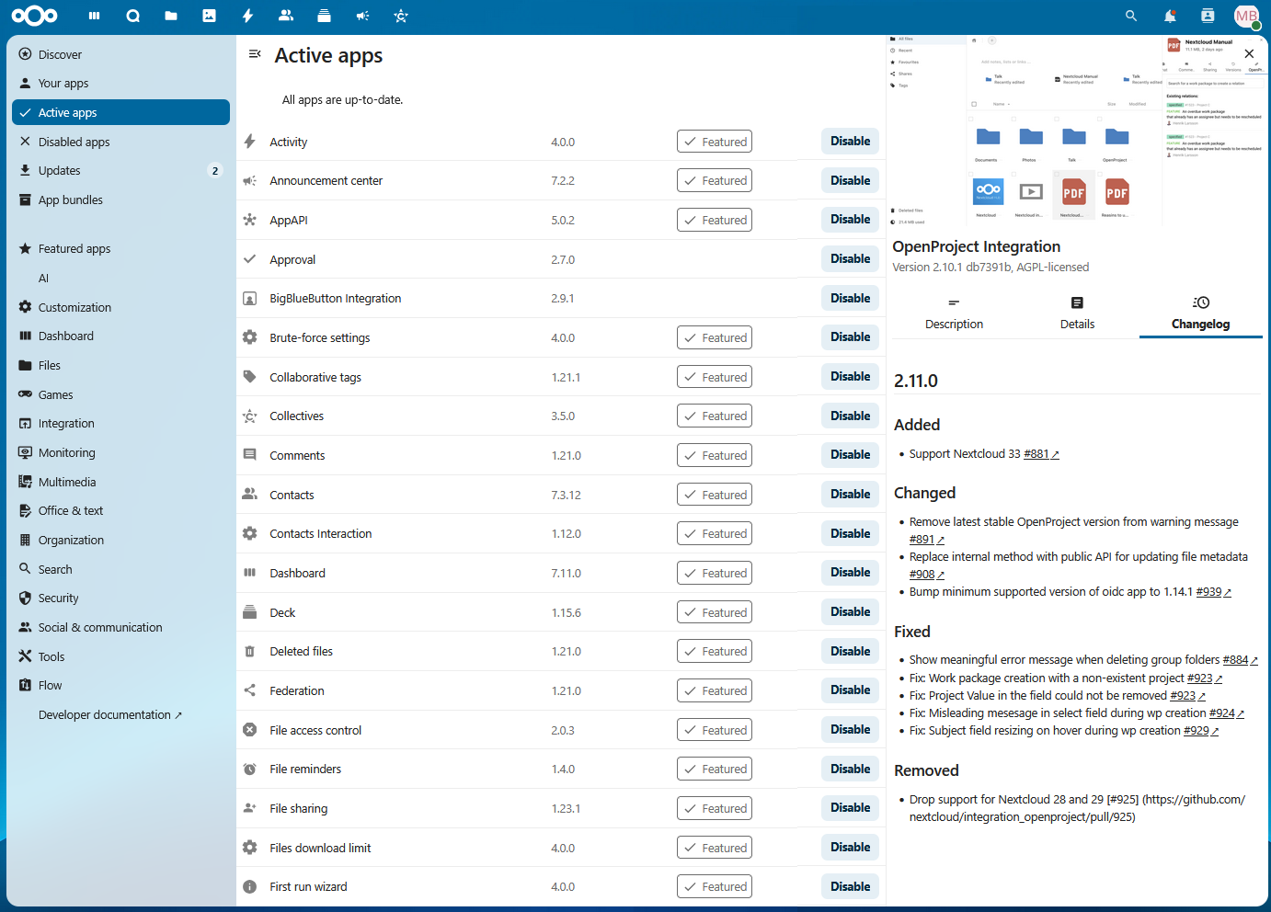Open the Files app from the top bar
This screenshot has width=1271, height=912.
pos(171,16)
